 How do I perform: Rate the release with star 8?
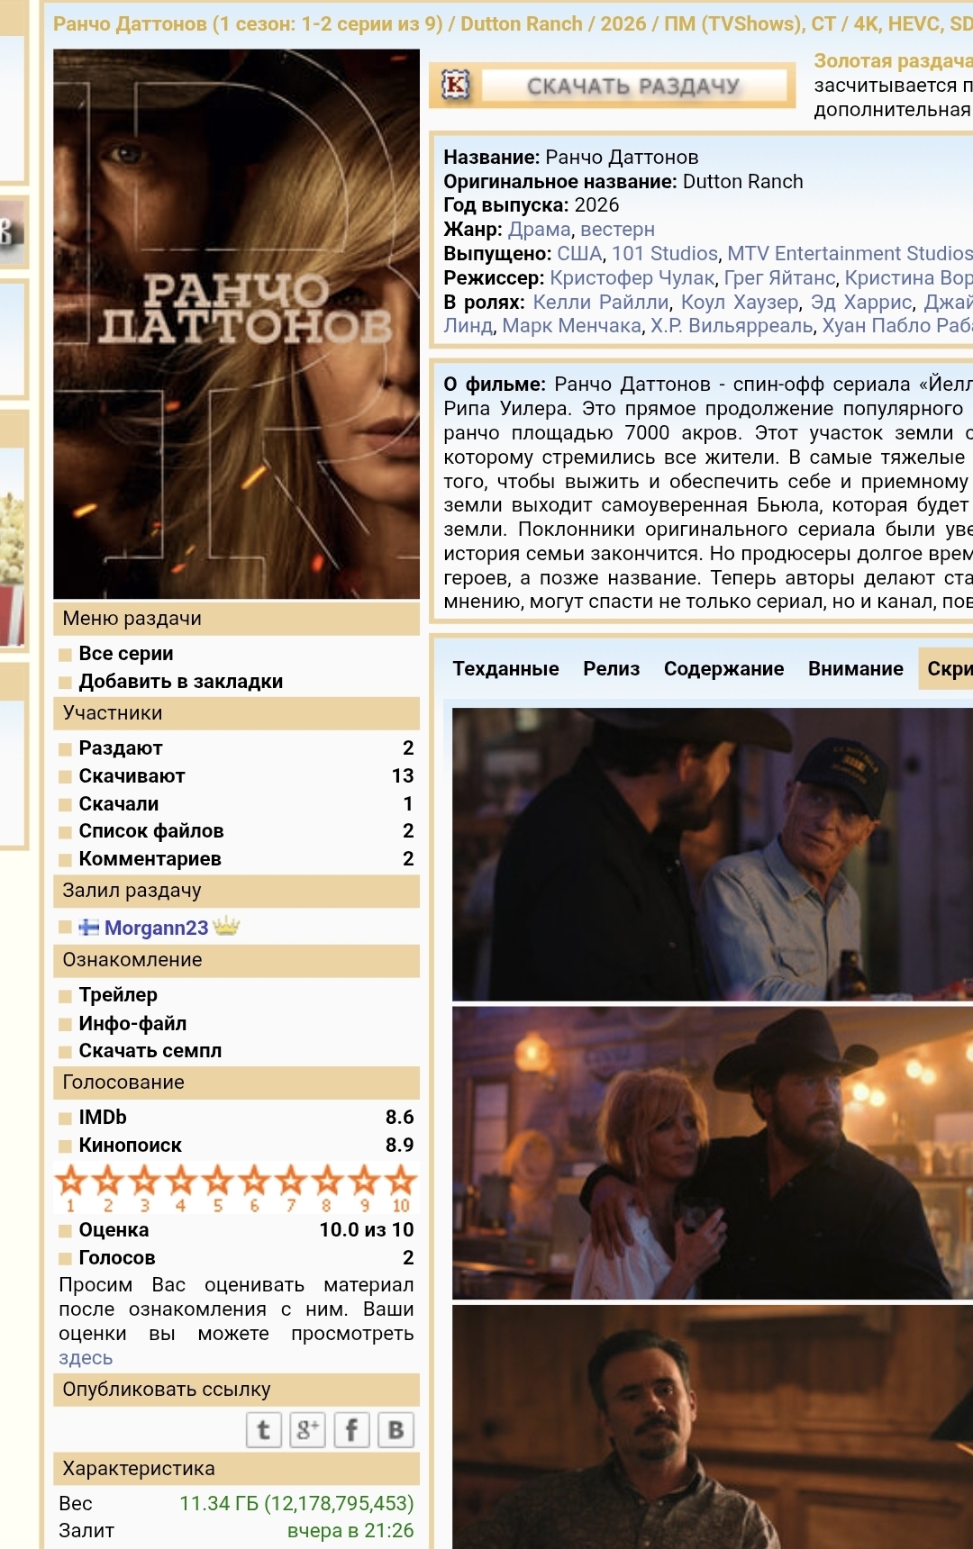tap(328, 1188)
